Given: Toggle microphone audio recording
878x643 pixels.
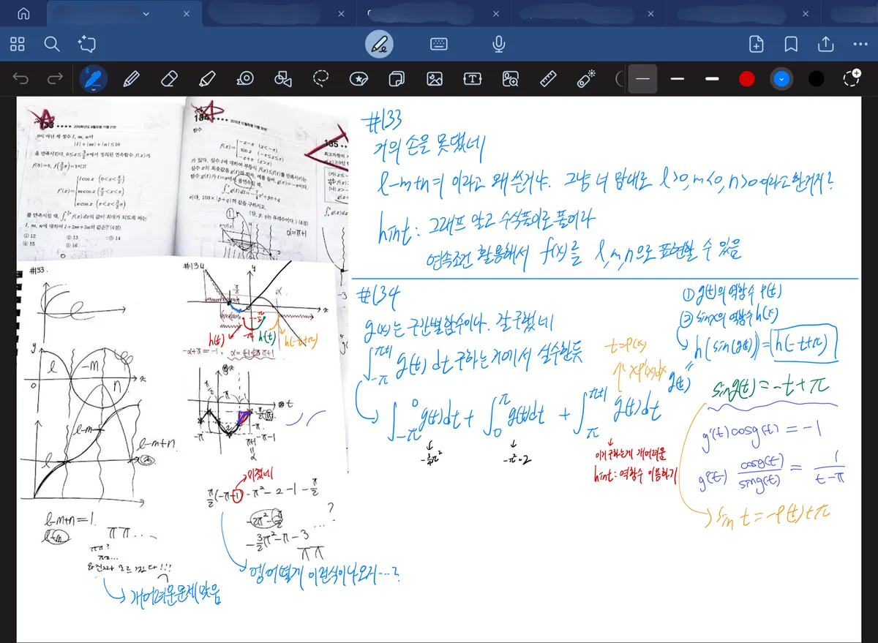Looking at the screenshot, I should (x=499, y=44).
